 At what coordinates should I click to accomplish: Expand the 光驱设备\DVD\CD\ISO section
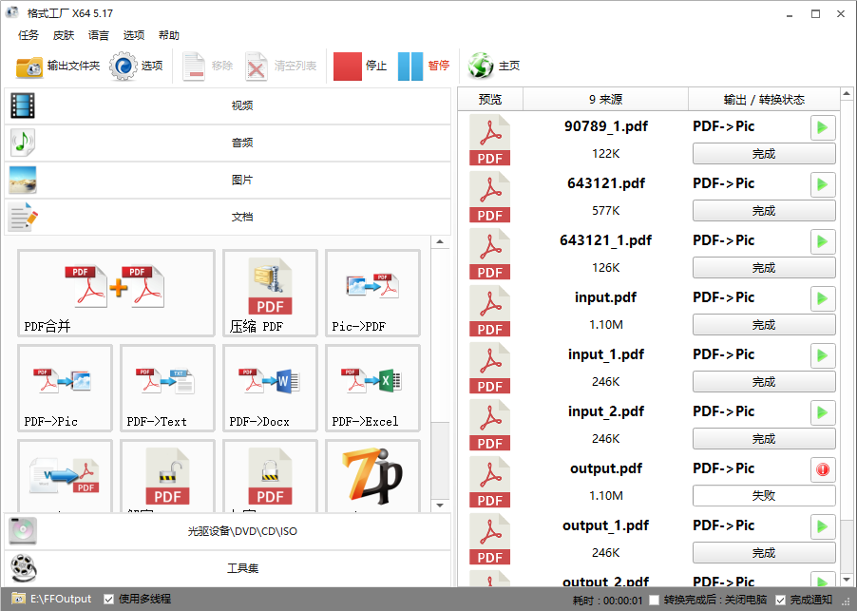point(228,531)
